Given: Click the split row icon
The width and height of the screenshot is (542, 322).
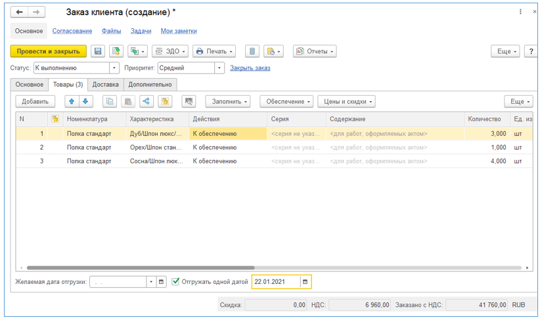Looking at the screenshot, I should coord(146,102).
